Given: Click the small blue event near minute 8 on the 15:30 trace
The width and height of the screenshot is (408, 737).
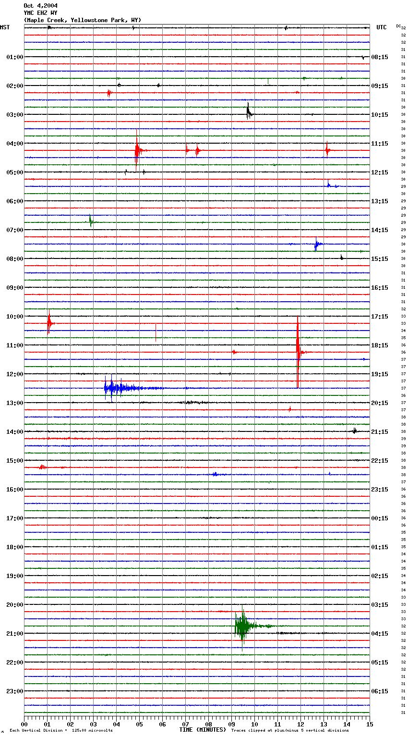Looking at the screenshot, I should coord(216,474).
